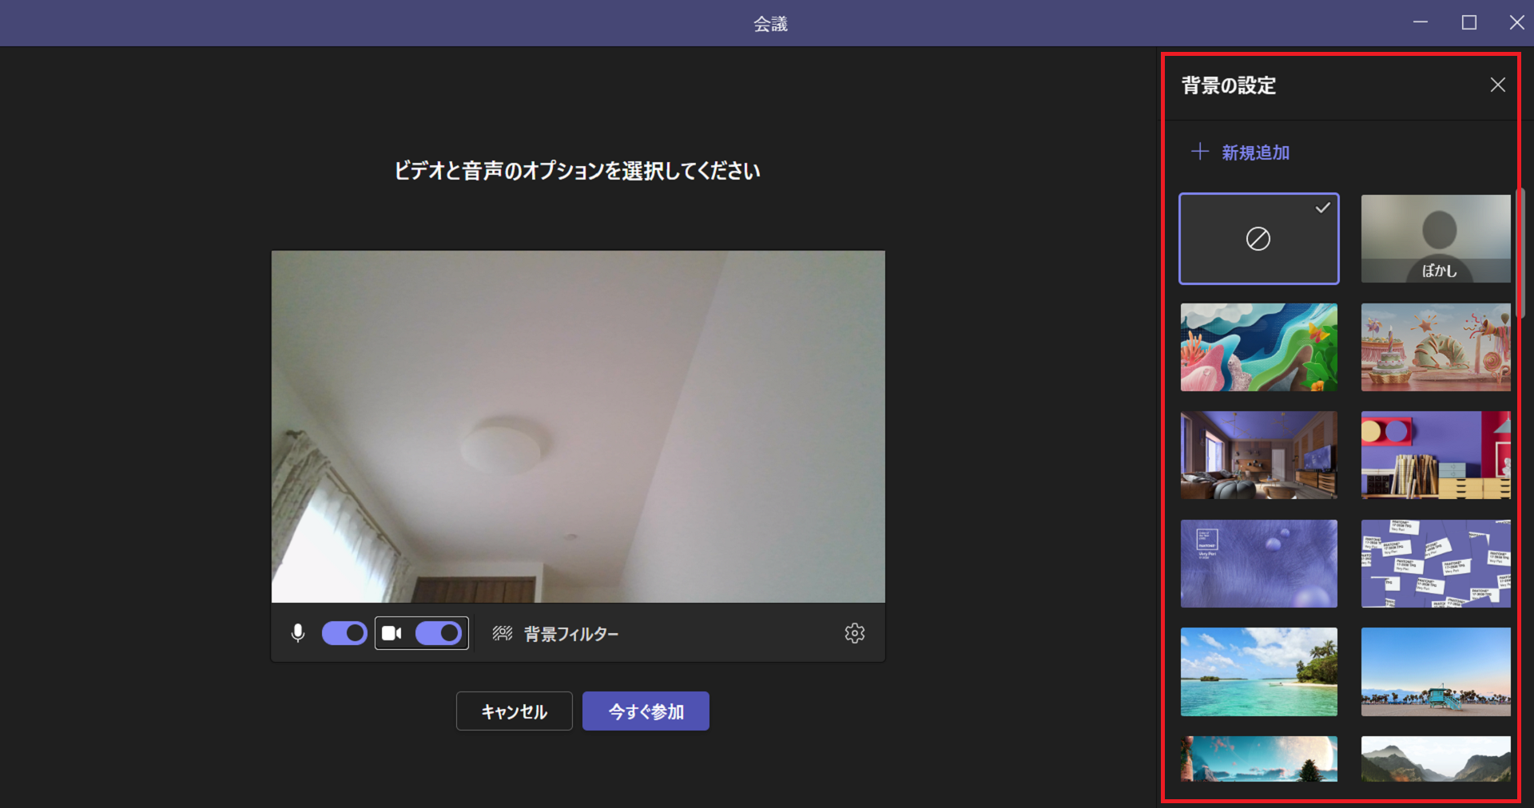Click the plus icon for 新規追加
Image resolution: width=1534 pixels, height=808 pixels.
1199,152
